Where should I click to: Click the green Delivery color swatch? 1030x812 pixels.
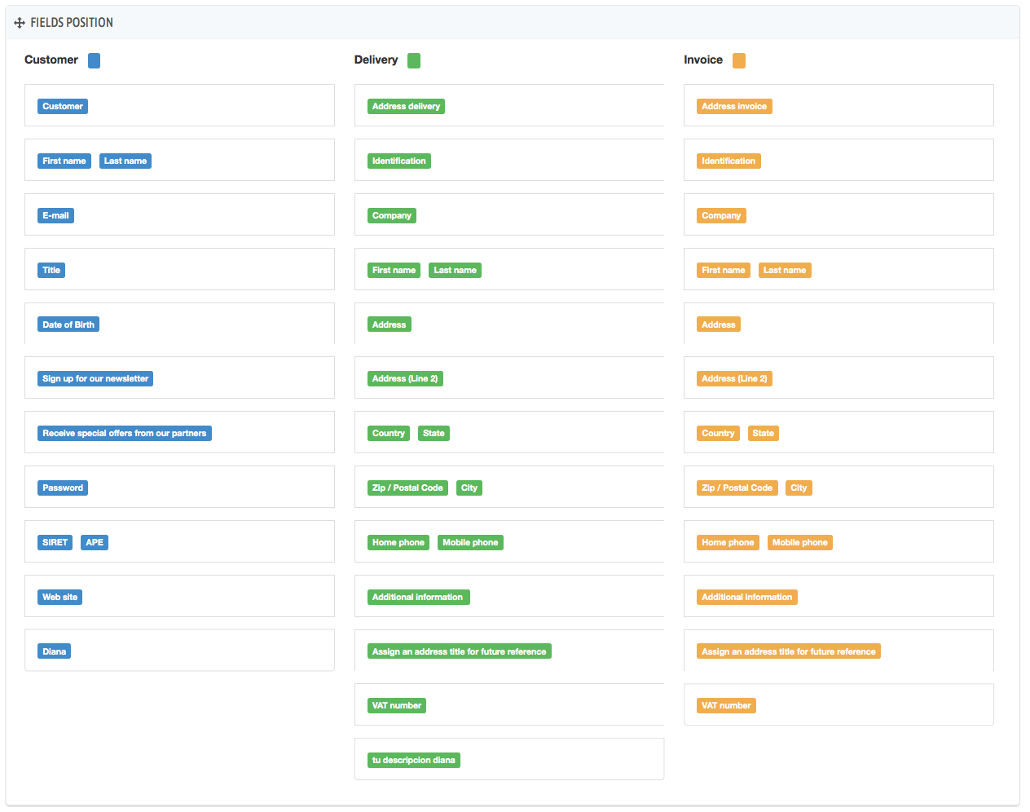coord(414,60)
